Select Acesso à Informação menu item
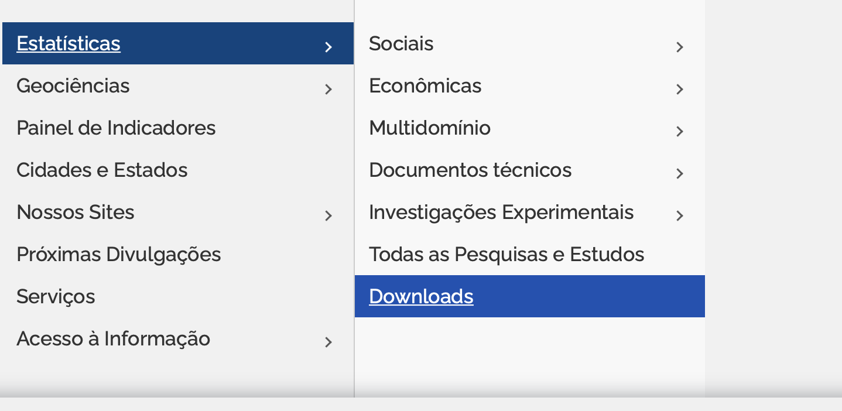Screen dimensions: 842x411 tap(113, 338)
